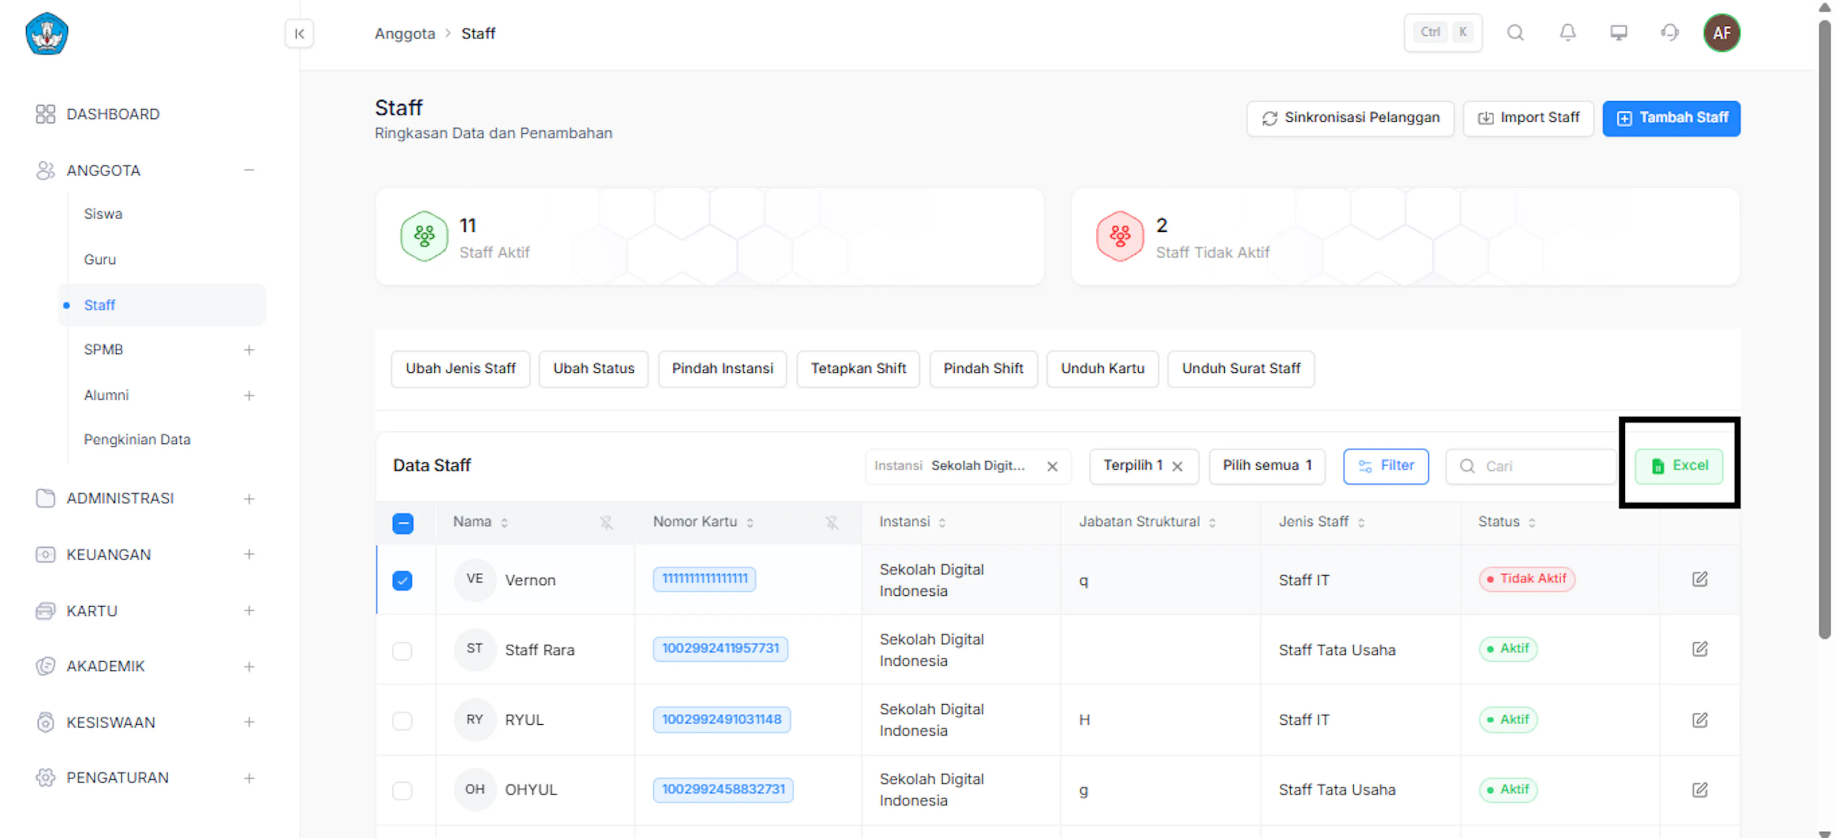Open the Filter options button
This screenshot has height=838, width=1835.
coord(1385,466)
